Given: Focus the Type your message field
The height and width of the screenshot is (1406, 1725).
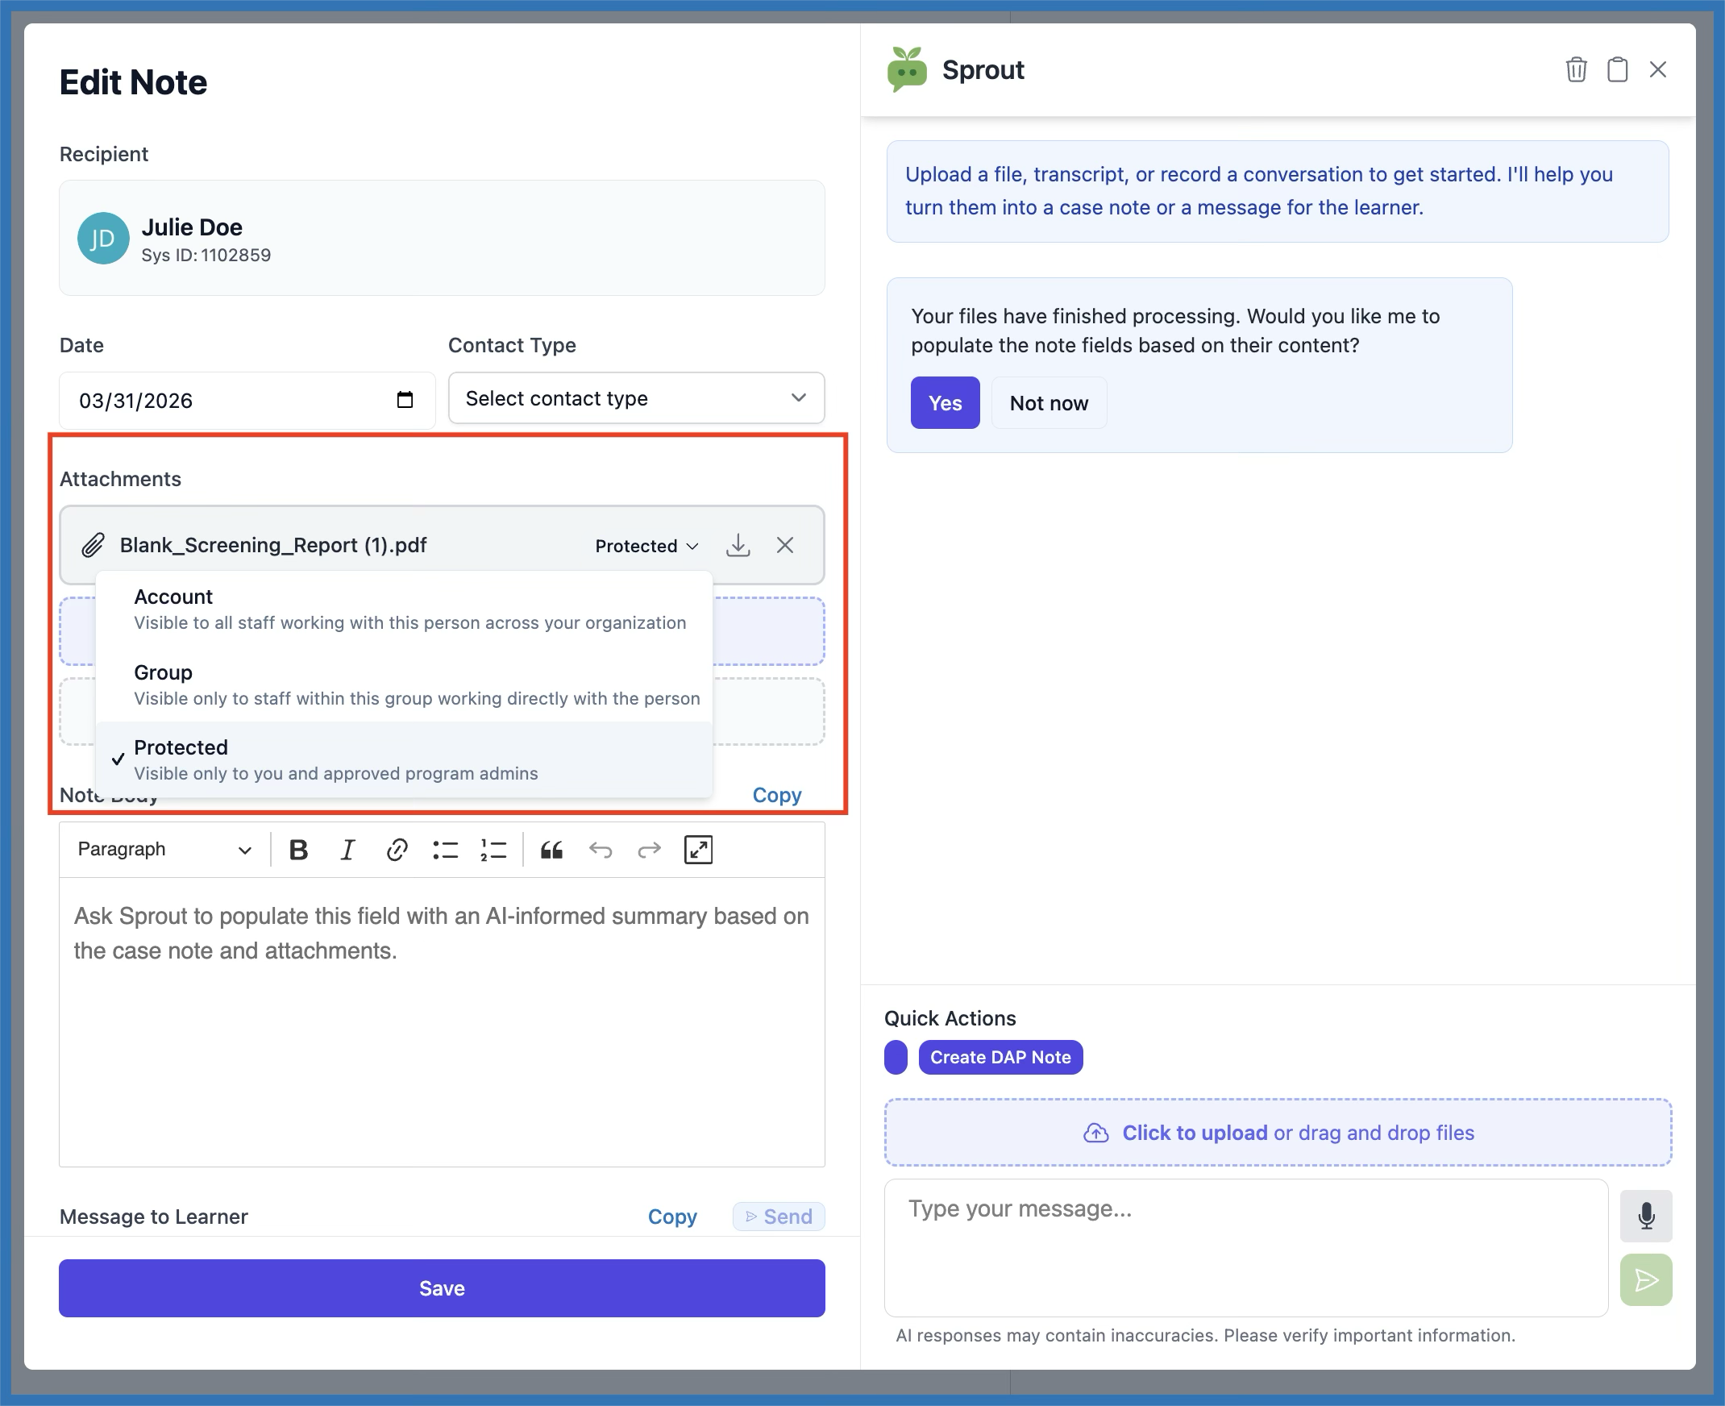Looking at the screenshot, I should point(1245,1247).
